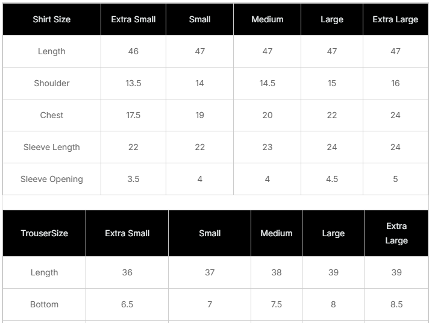Click the trouser table "Extra Large" column header
Image resolution: width=432 pixels, height=323 pixels.
point(396,233)
